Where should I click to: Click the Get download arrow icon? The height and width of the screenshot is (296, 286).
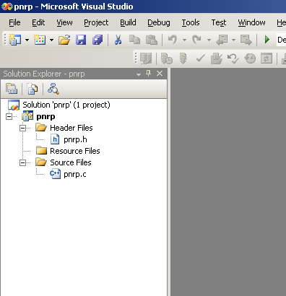183,58
